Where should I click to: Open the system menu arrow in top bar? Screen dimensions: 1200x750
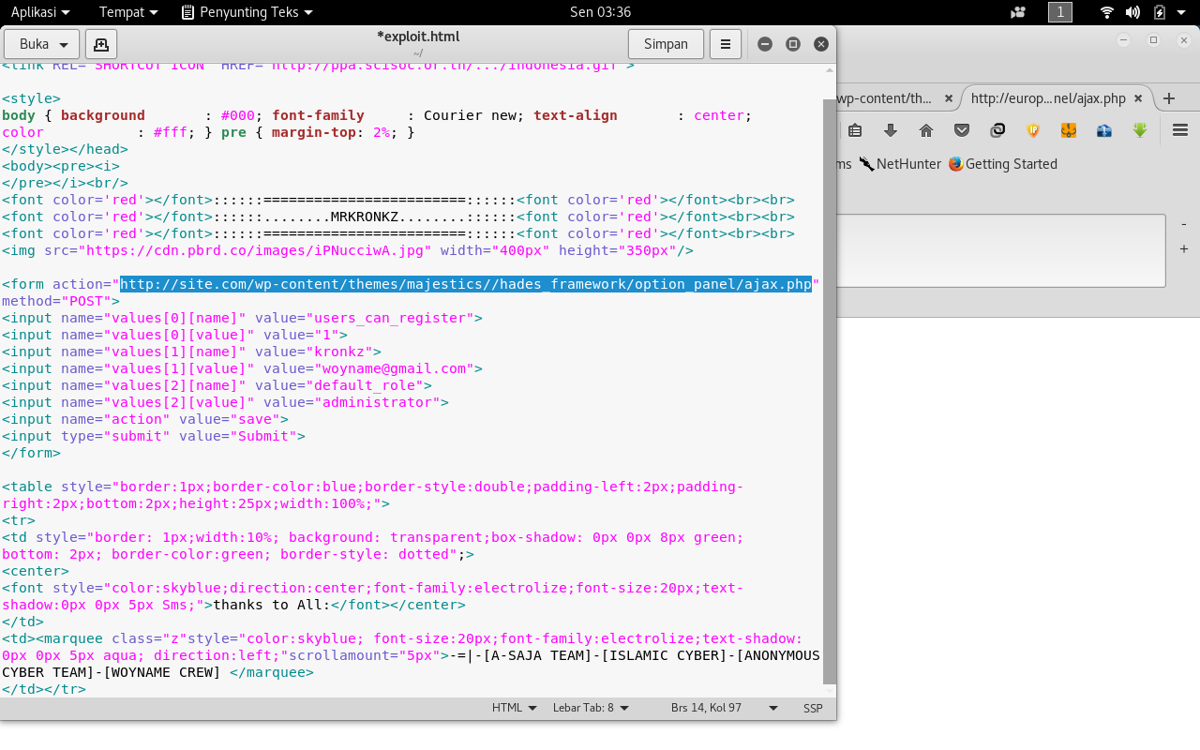tap(1181, 12)
